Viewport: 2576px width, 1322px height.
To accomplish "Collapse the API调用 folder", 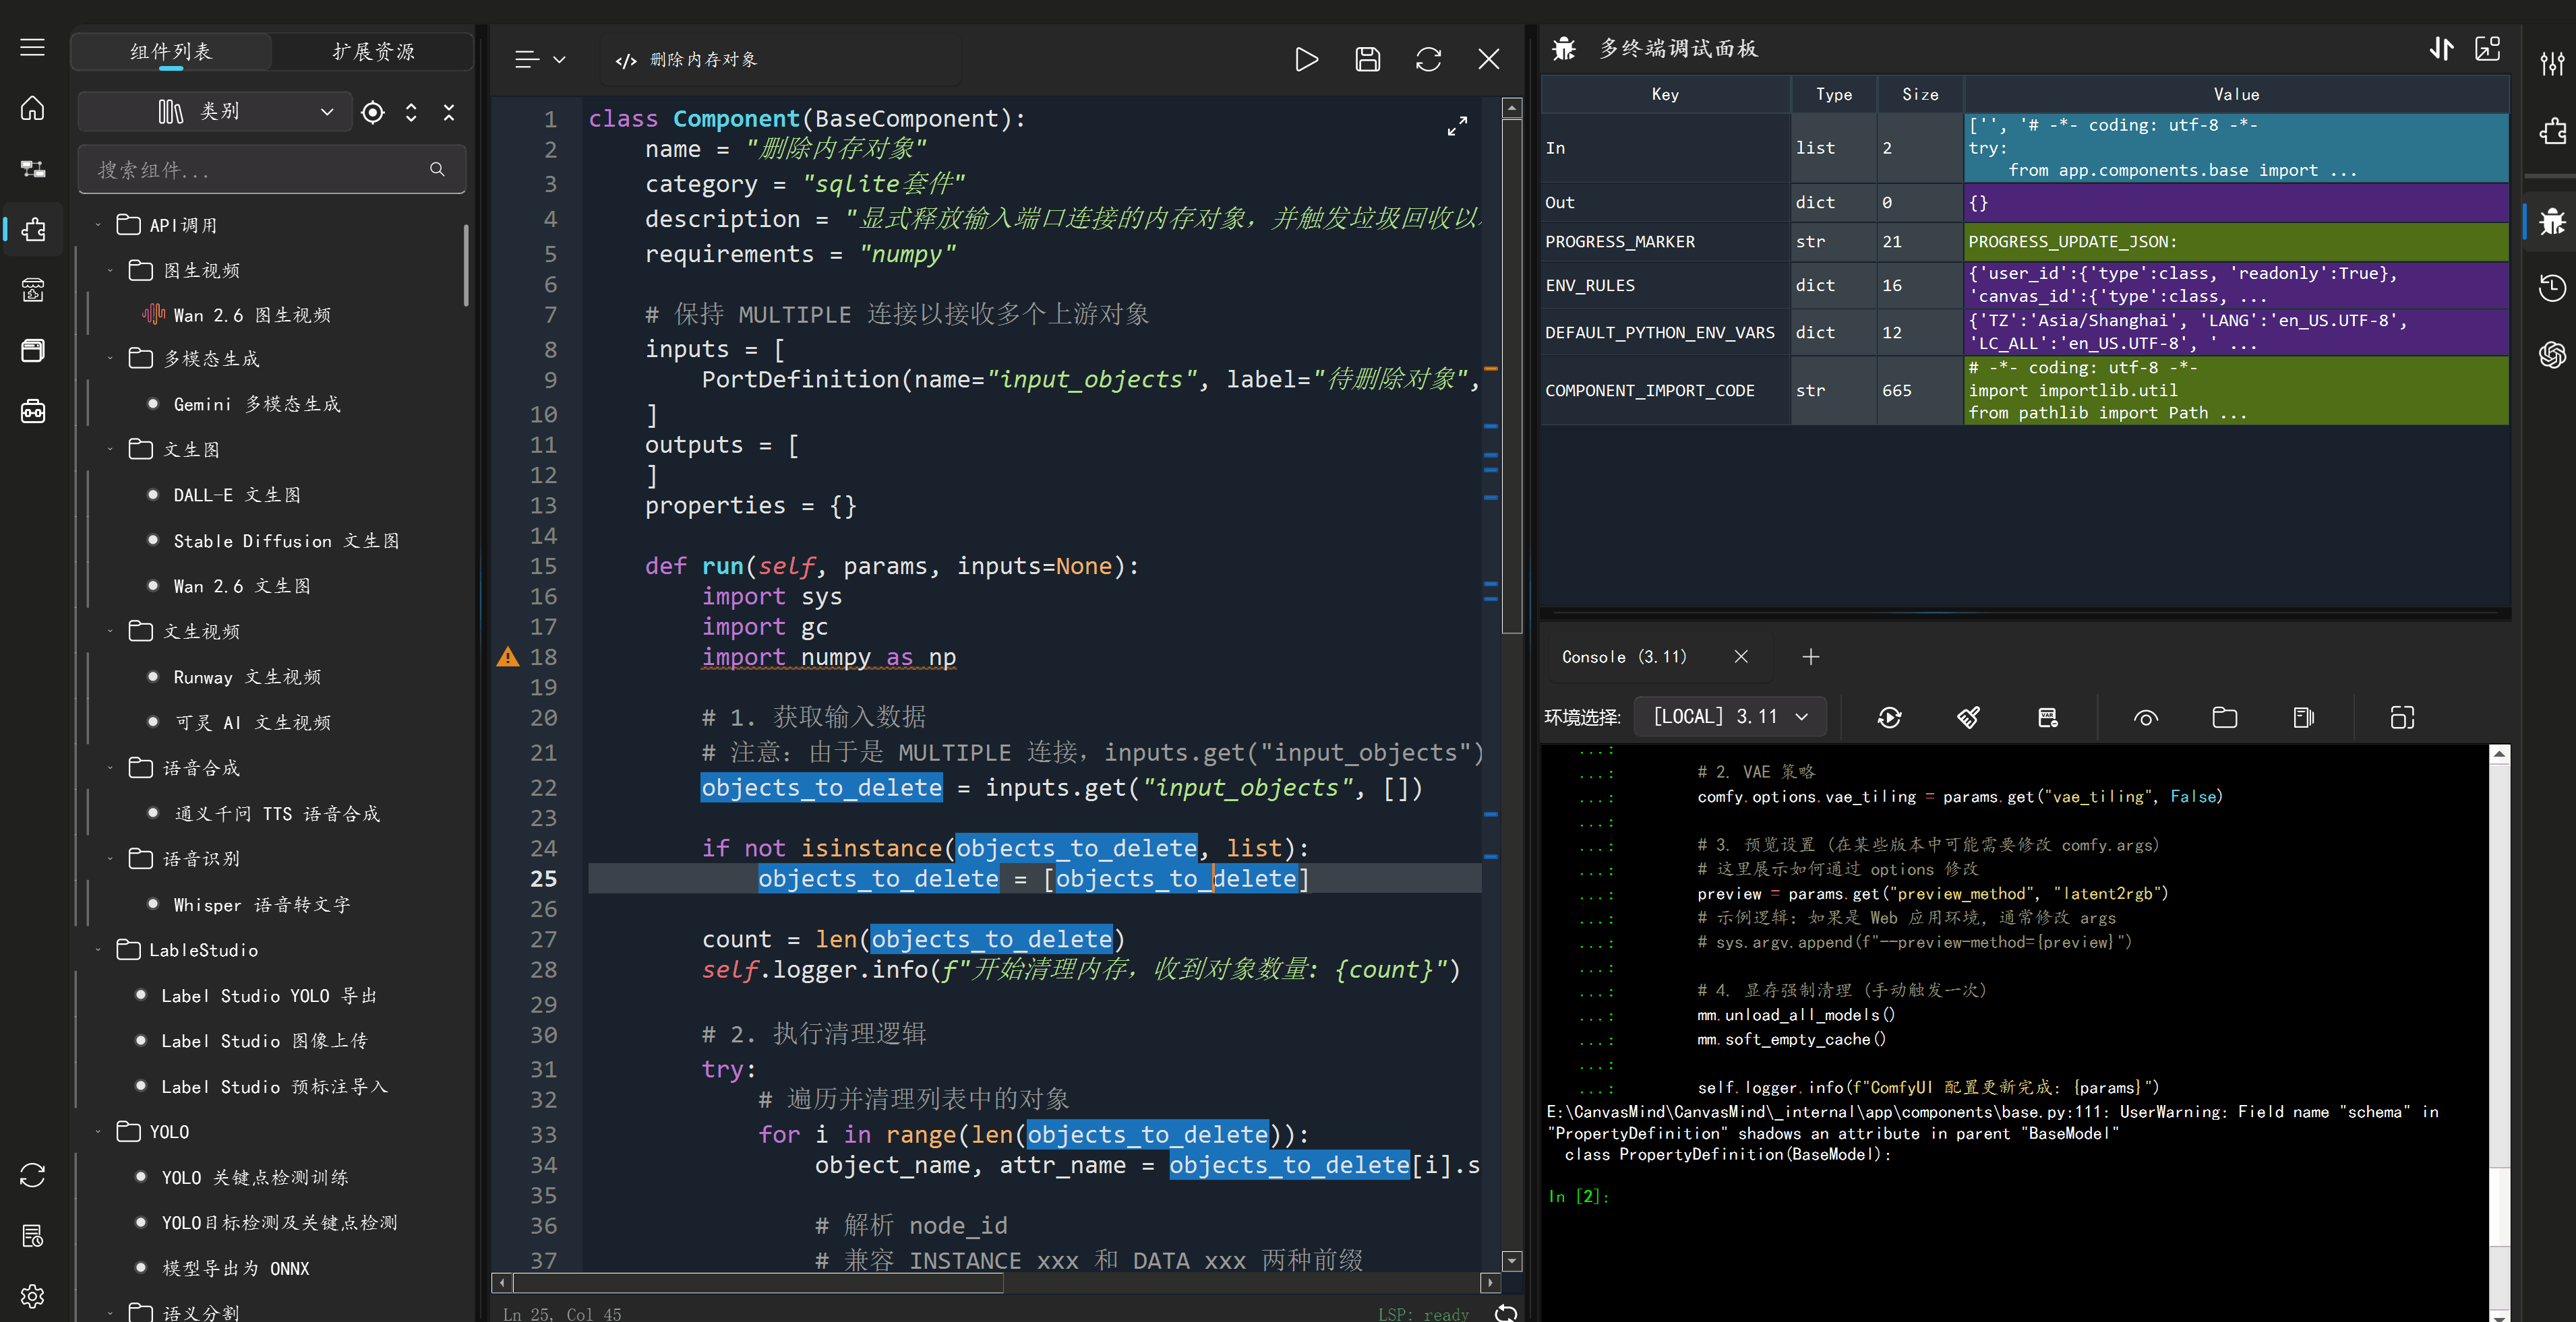I will click(x=98, y=226).
